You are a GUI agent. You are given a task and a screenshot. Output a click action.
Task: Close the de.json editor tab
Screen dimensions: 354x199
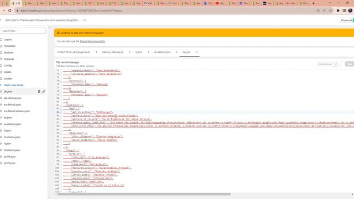click(197, 52)
